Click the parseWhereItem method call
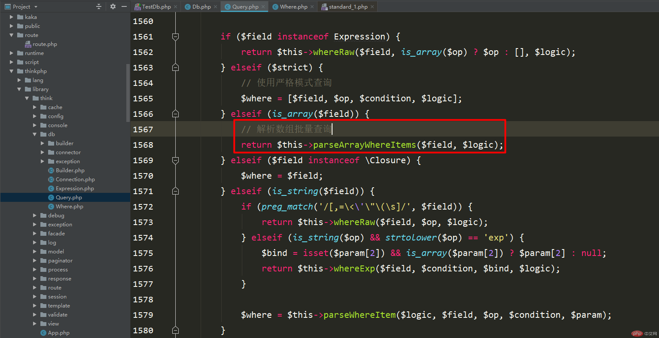This screenshot has width=659, height=338. click(359, 315)
